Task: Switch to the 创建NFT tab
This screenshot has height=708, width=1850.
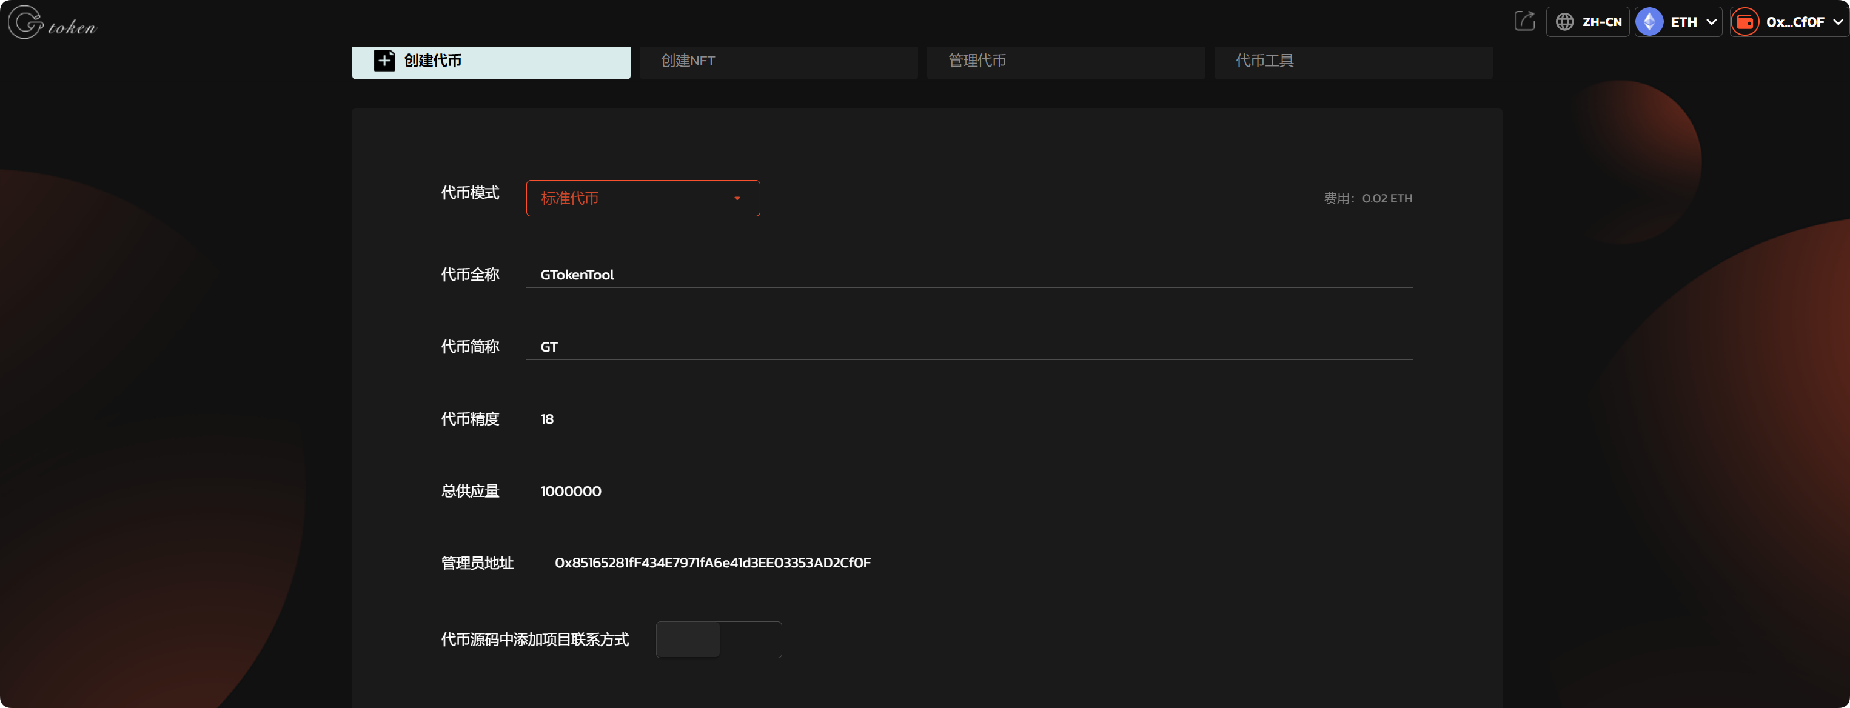Action: (x=778, y=61)
